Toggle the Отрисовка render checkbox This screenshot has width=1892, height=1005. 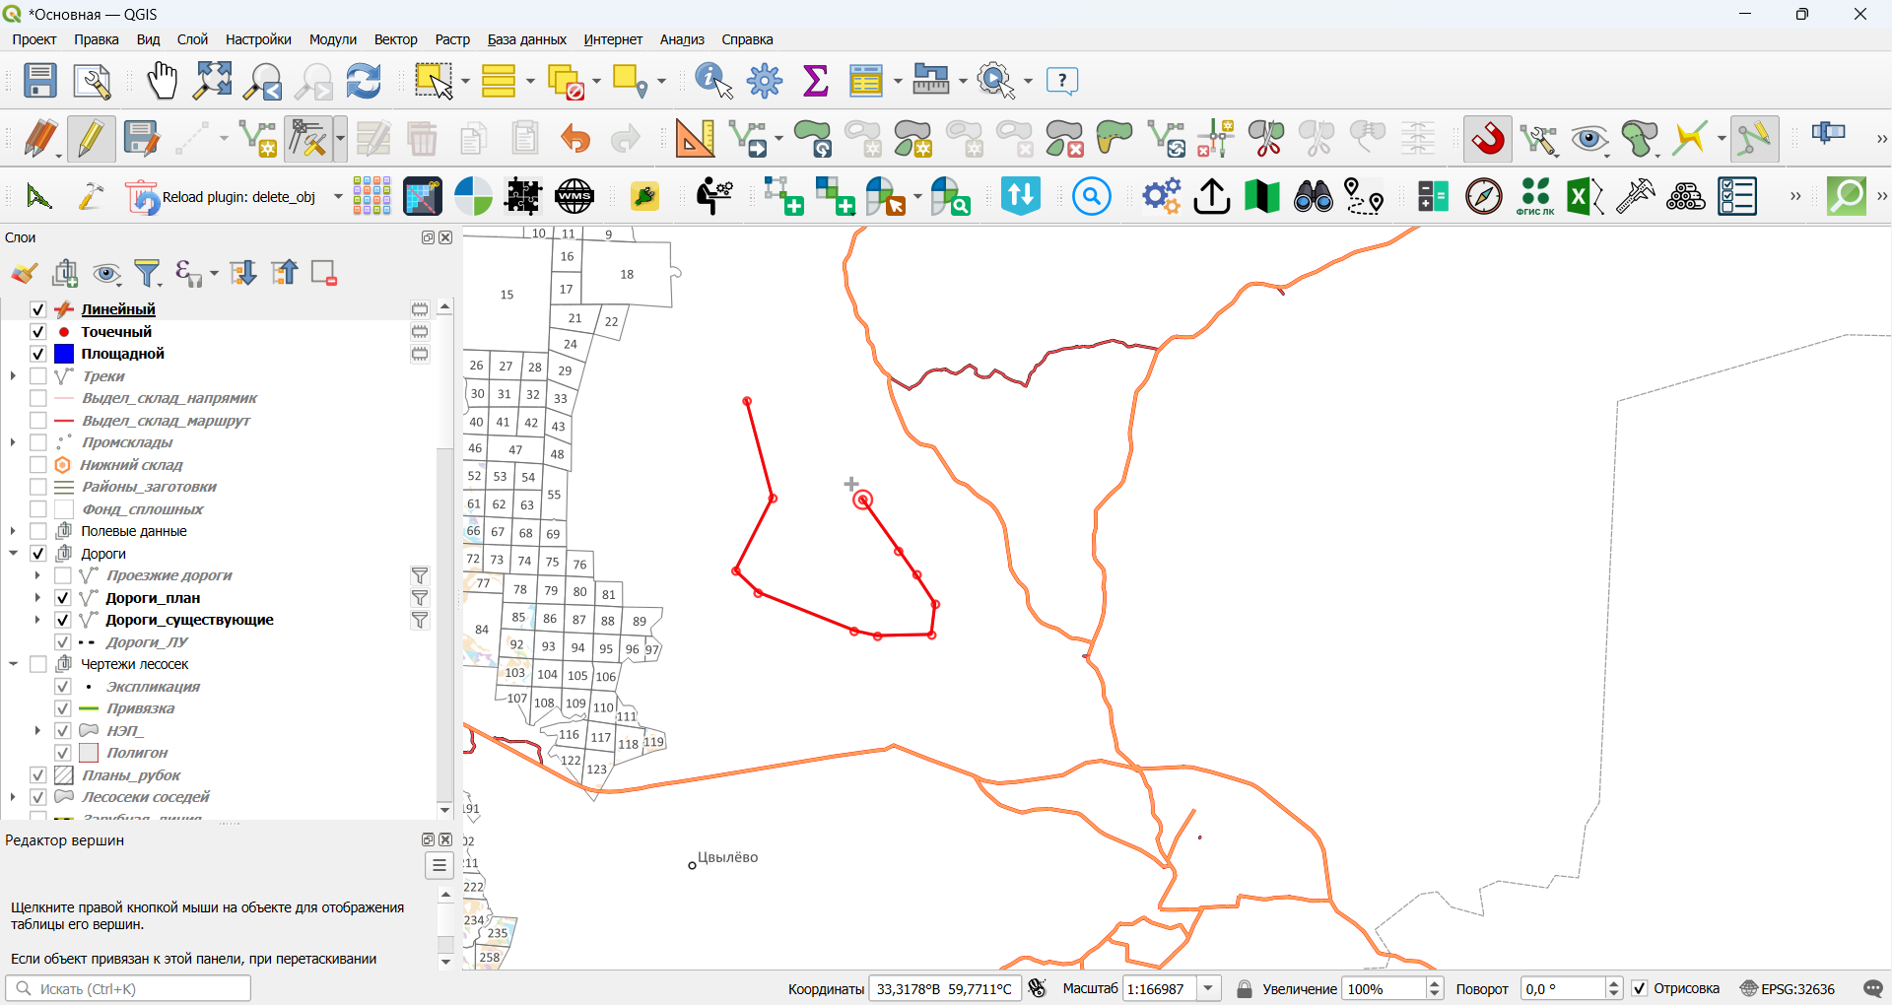tap(1640, 988)
